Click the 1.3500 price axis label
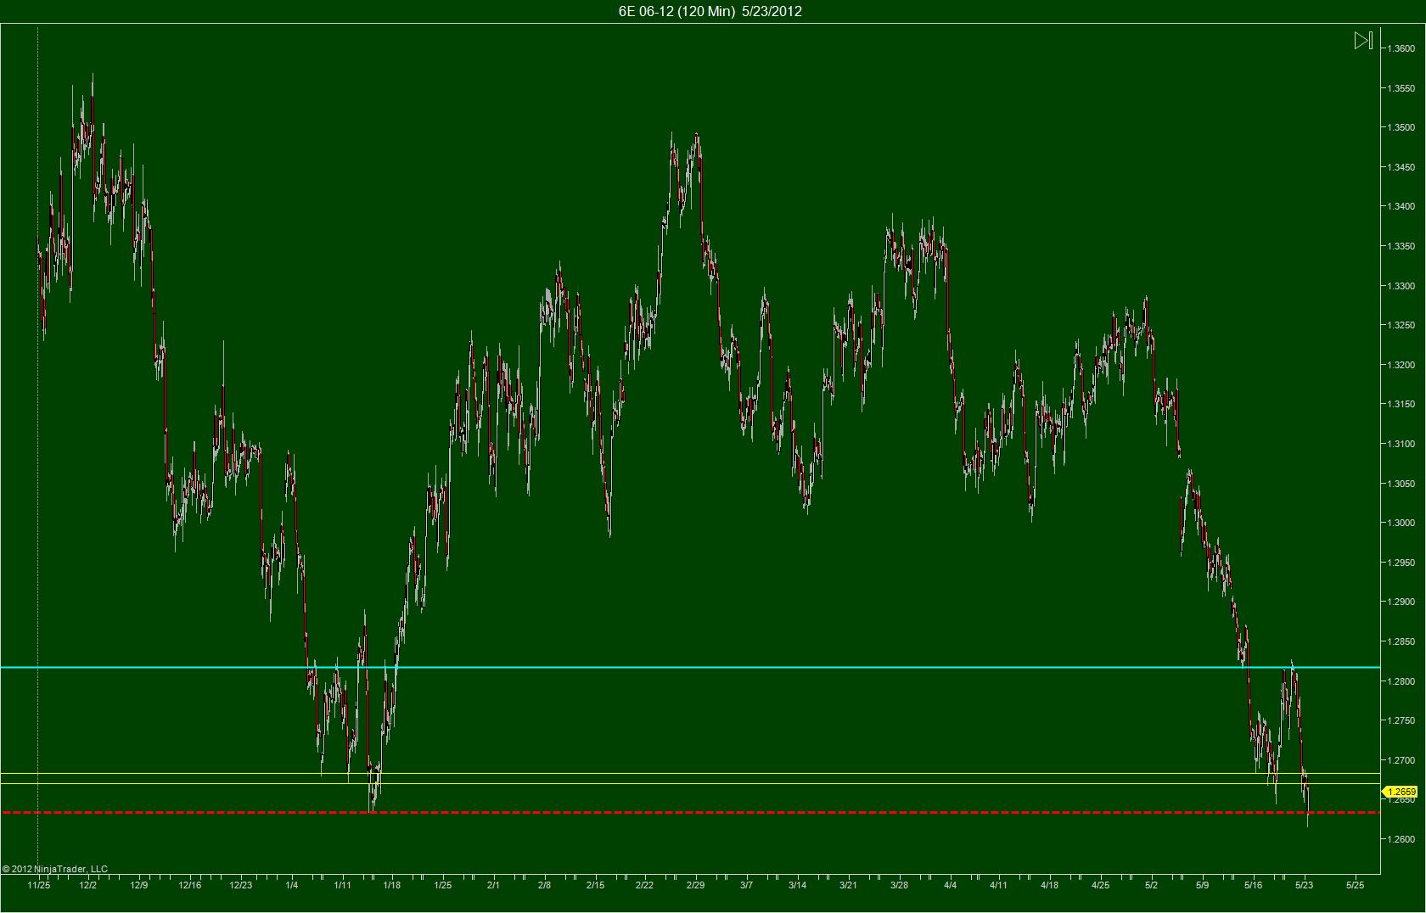The width and height of the screenshot is (1426, 913). (1401, 127)
